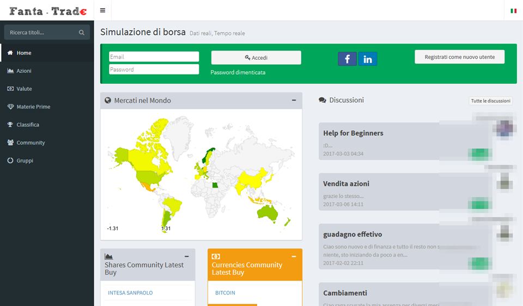The width and height of the screenshot is (523, 306).
Task: Collapse the Currencies Community Latest Buy panel
Action: [x=294, y=257]
